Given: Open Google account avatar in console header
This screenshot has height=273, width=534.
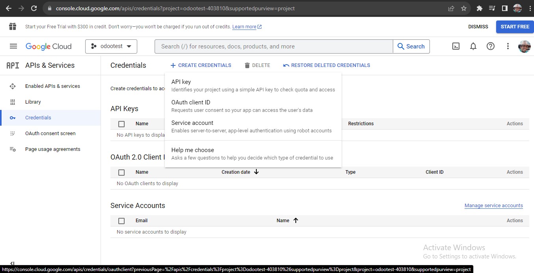Looking at the screenshot, I should tap(524, 46).
